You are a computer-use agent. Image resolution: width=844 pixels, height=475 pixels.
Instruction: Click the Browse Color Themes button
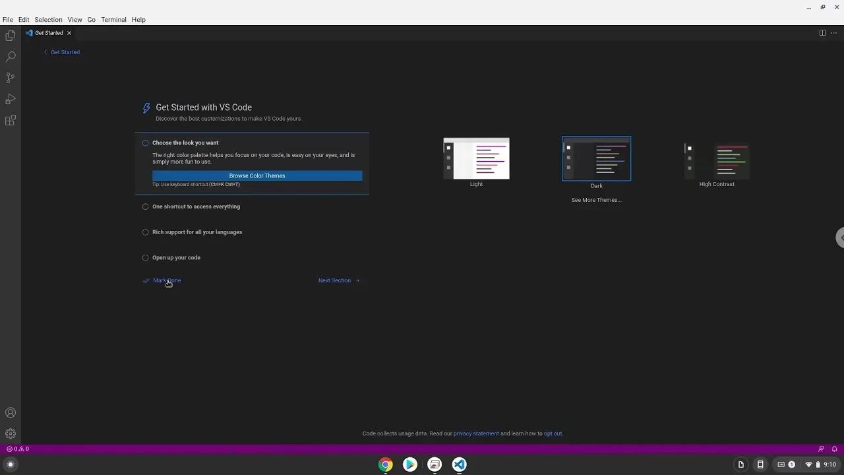[257, 176]
